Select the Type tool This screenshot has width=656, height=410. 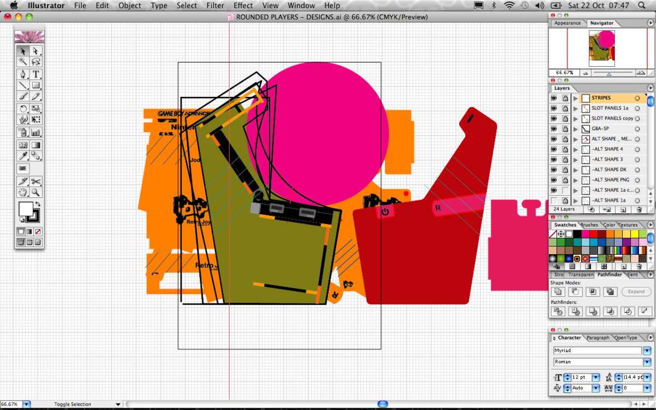click(x=36, y=74)
